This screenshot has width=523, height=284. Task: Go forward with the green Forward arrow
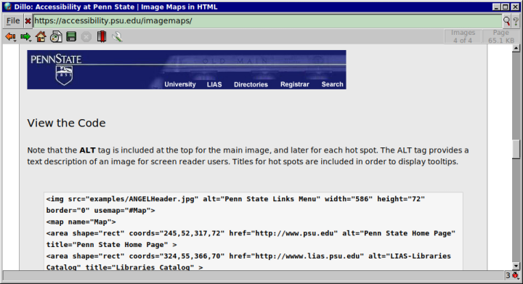point(25,36)
